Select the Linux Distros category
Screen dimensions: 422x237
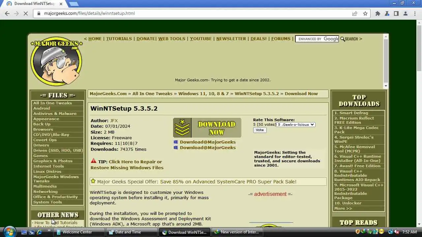[x=47, y=171]
